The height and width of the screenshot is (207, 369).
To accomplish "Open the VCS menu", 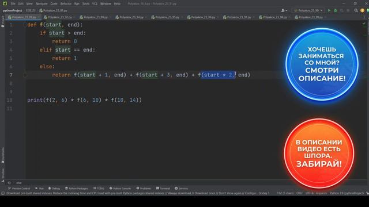I will pos(95,4).
